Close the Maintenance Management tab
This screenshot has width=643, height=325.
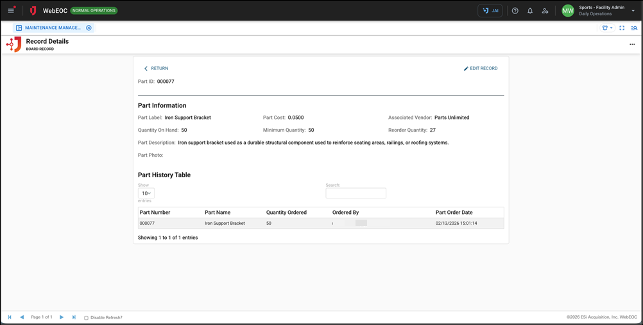coord(89,28)
